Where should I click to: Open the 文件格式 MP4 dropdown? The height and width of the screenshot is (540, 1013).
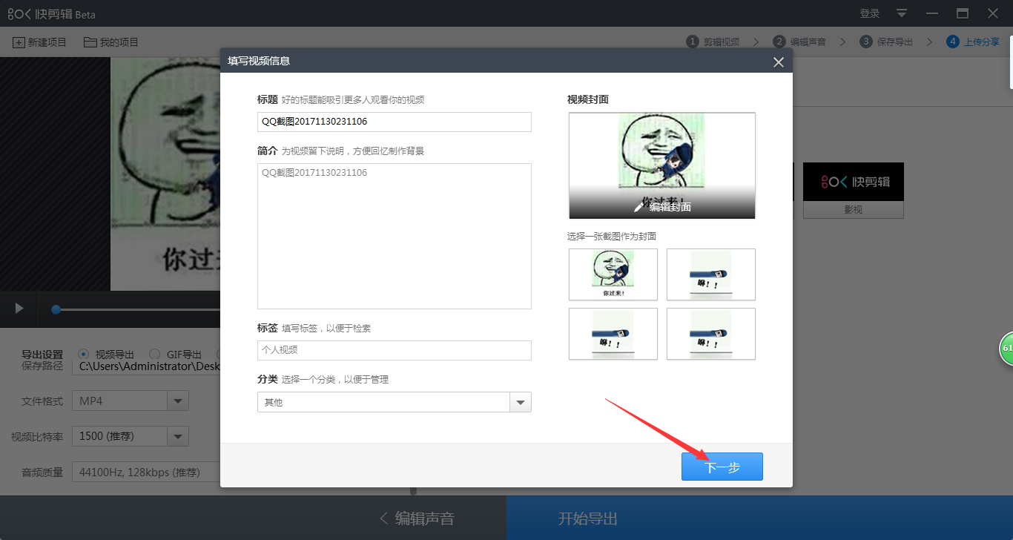[131, 401]
